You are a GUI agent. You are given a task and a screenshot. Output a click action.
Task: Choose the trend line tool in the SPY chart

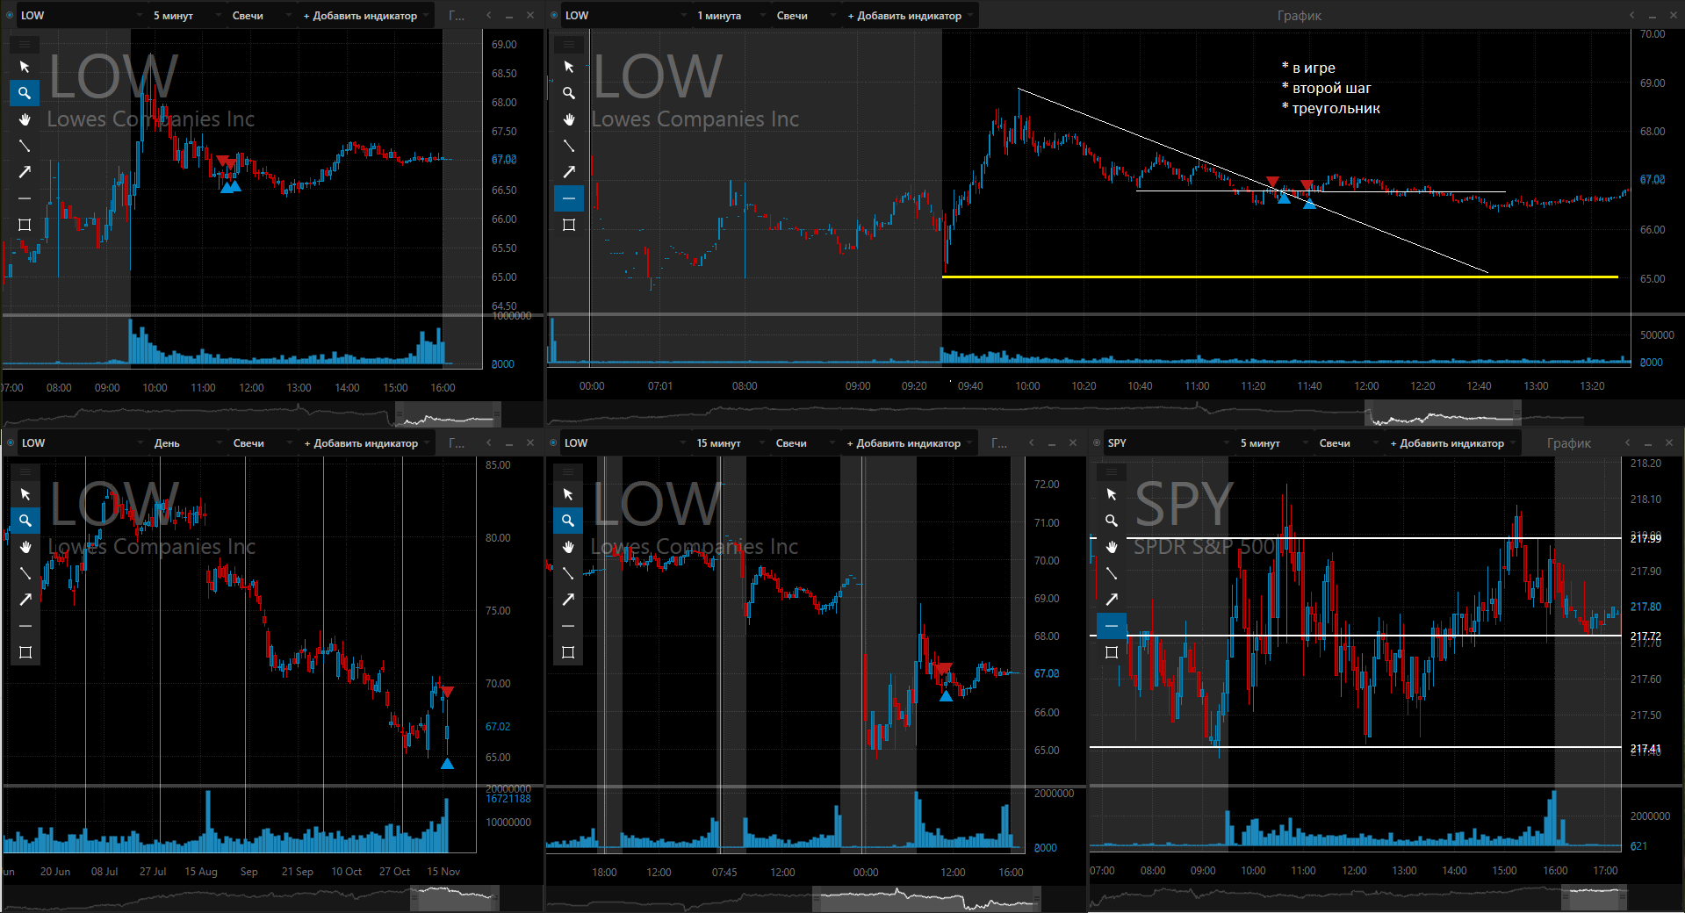coord(1112,573)
